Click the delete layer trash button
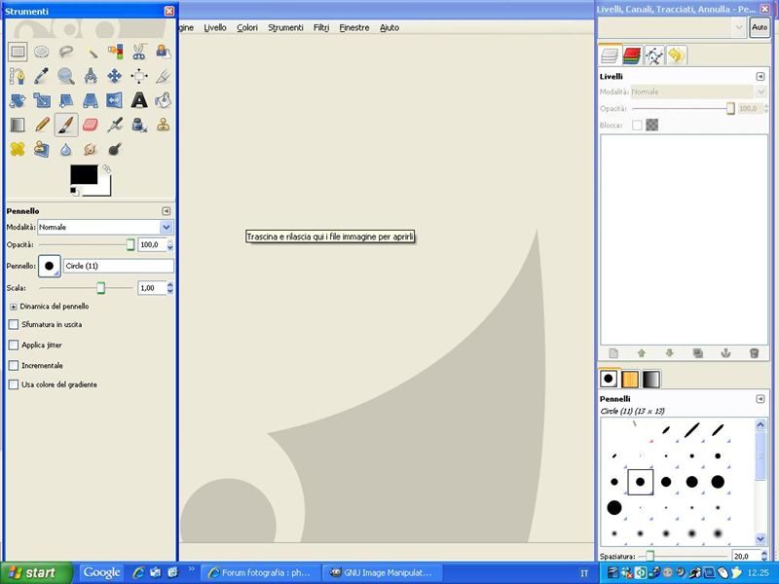 coord(754,353)
